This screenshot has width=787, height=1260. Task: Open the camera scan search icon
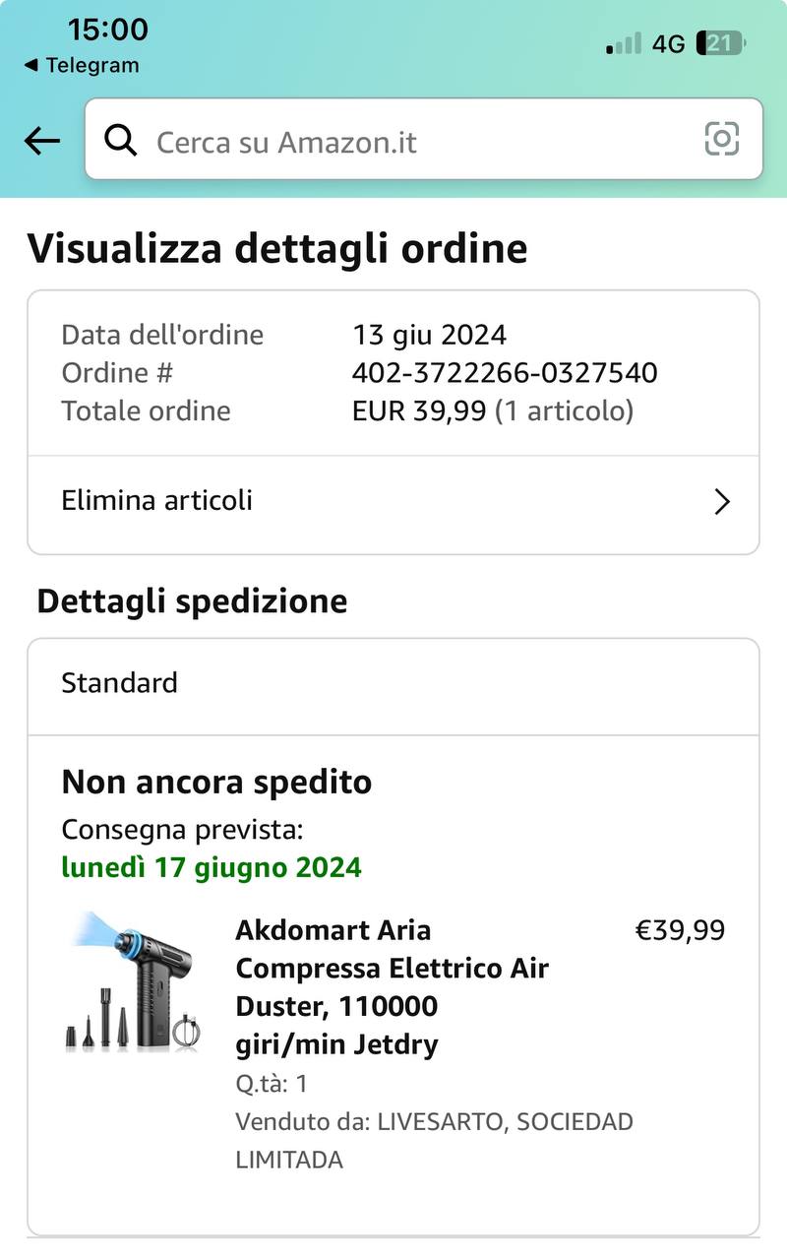[721, 139]
